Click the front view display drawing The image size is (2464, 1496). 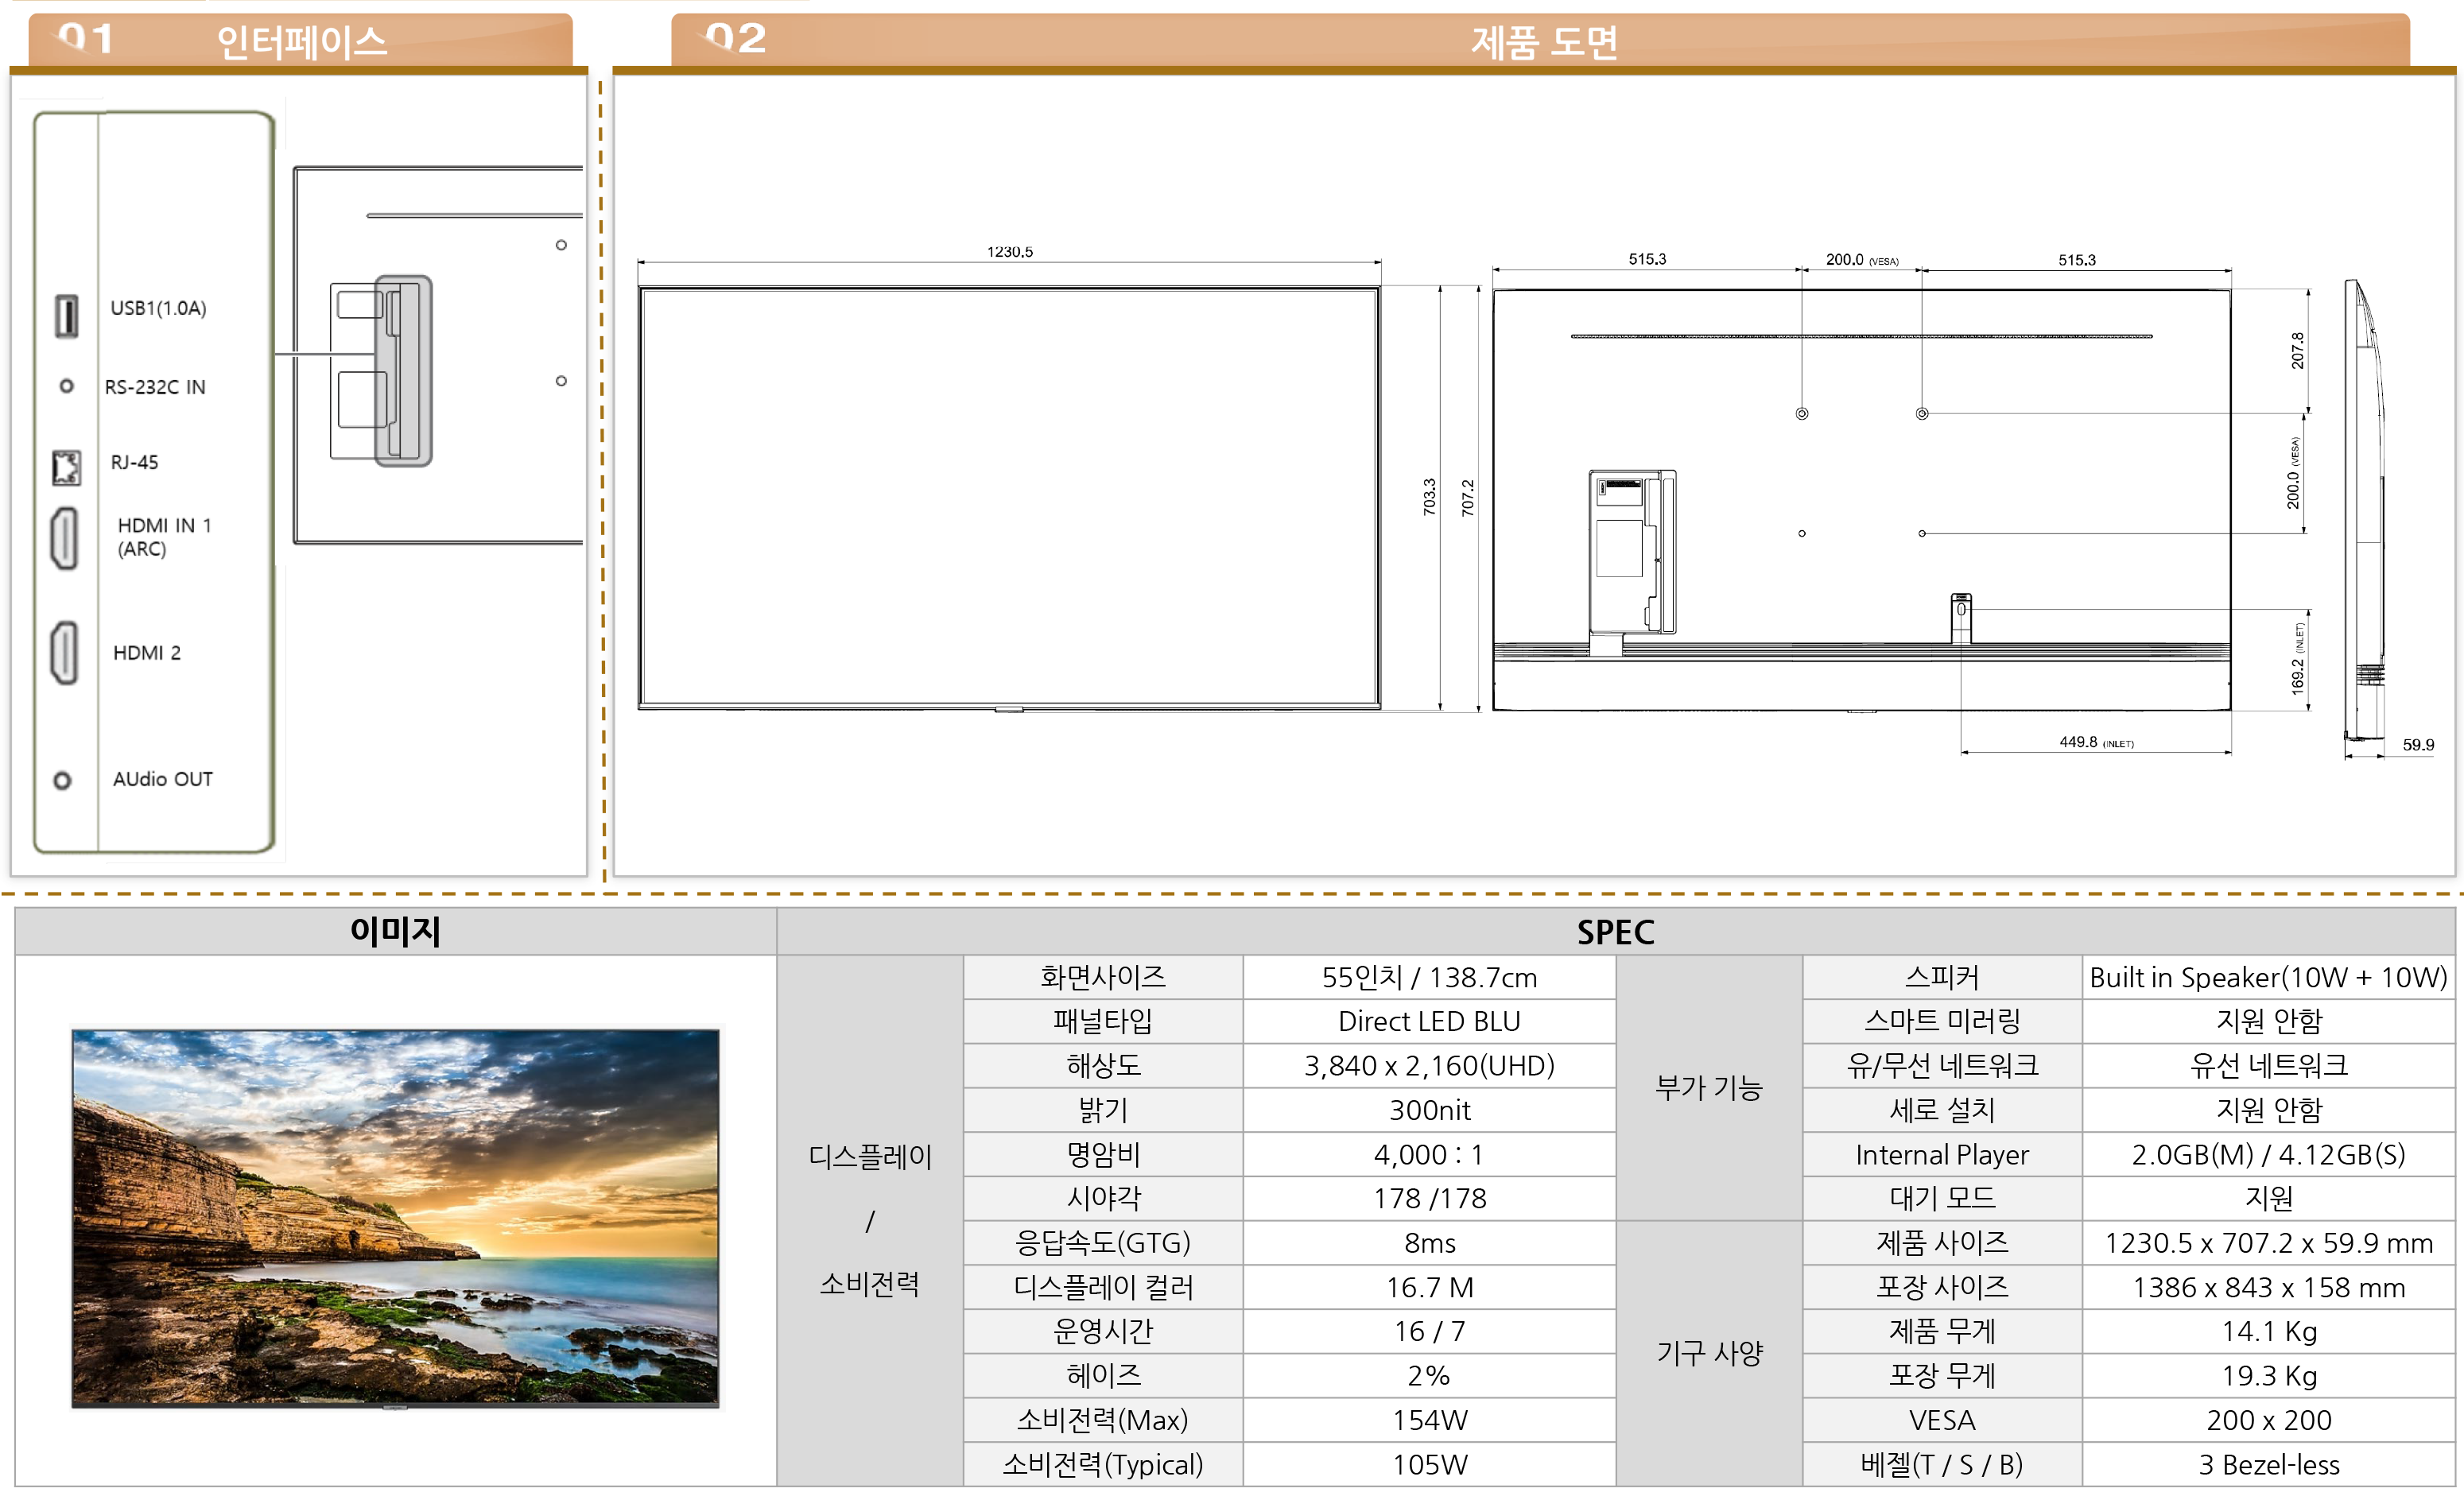pos(1009,497)
